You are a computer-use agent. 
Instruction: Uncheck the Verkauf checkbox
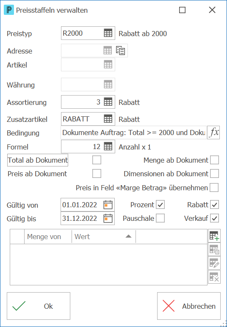point(214,218)
